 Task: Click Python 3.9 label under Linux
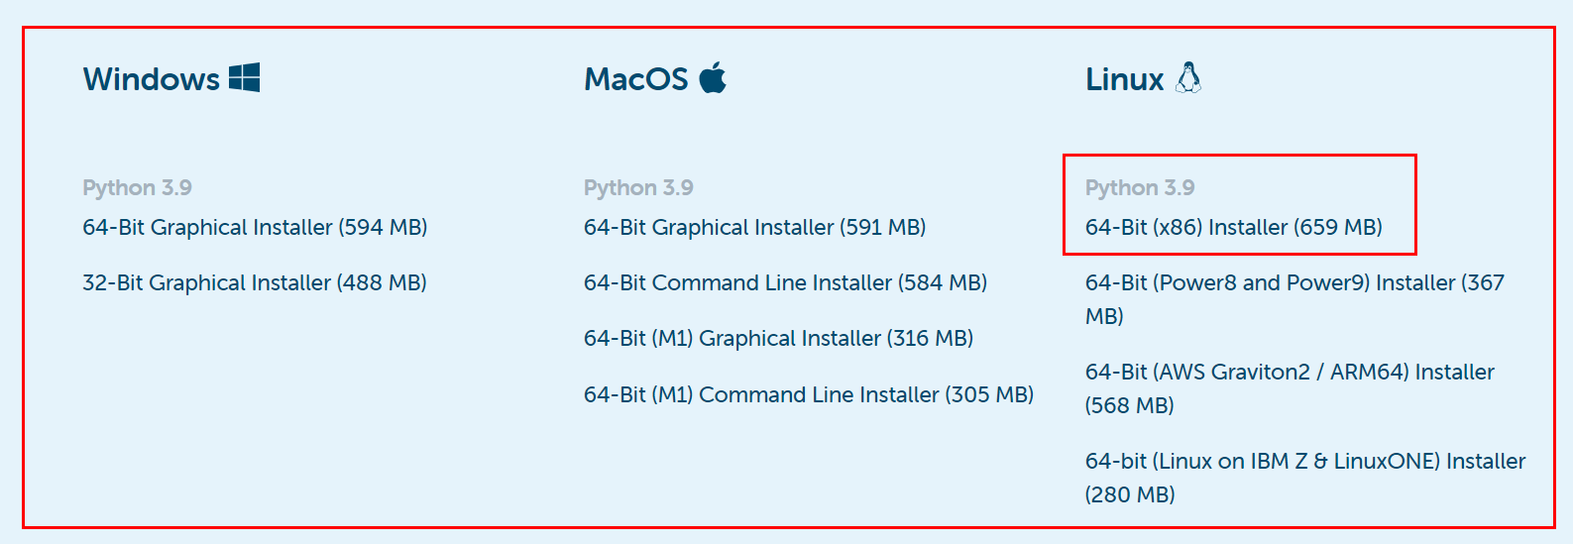[x=1140, y=188]
